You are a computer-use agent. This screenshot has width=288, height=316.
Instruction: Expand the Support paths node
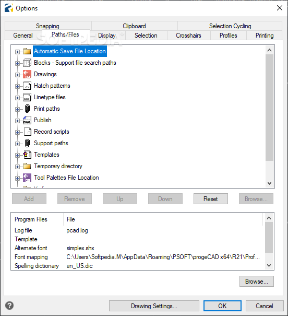tap(17, 144)
